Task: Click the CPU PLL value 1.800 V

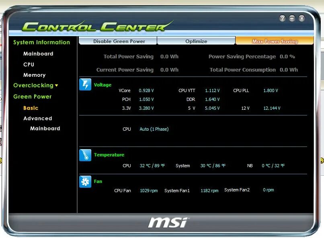Action: tap(271, 90)
